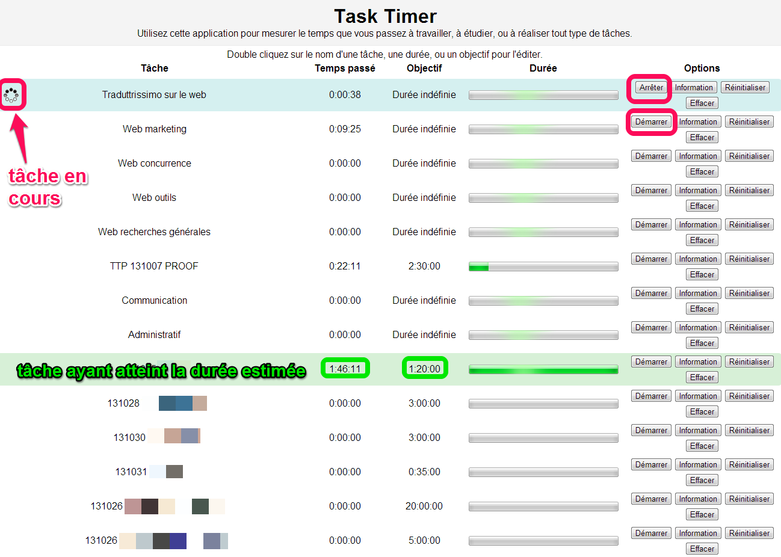Screen dimensions: 781x557
Task: Show Information for the Communication task
Action: click(697, 292)
